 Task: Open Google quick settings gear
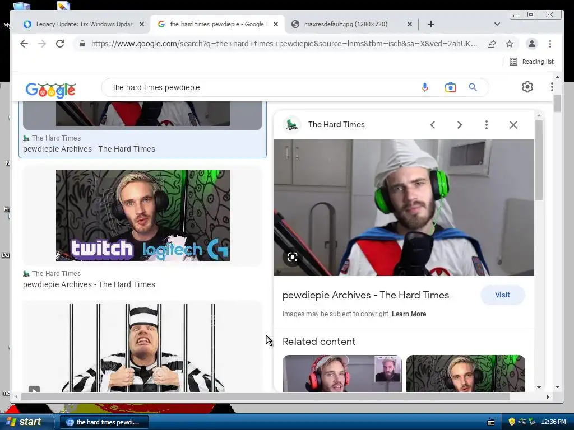coord(527,87)
